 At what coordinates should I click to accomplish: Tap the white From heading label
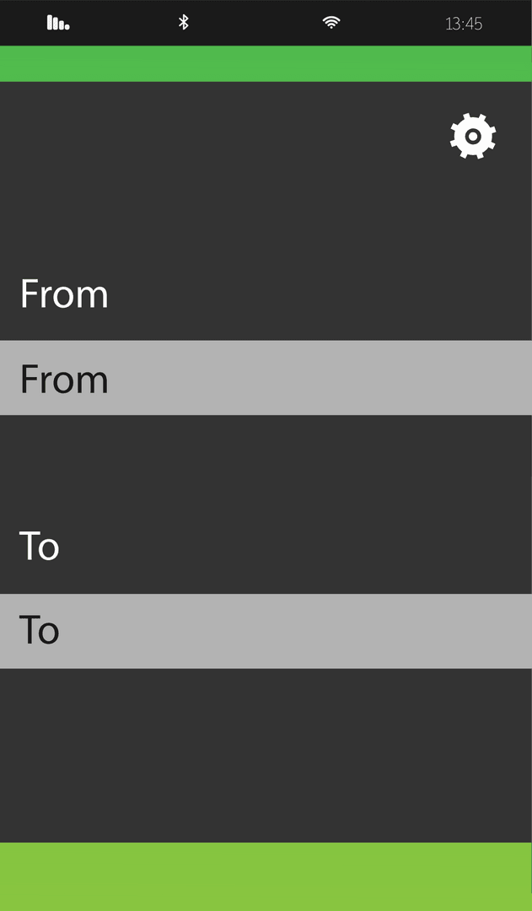click(64, 294)
